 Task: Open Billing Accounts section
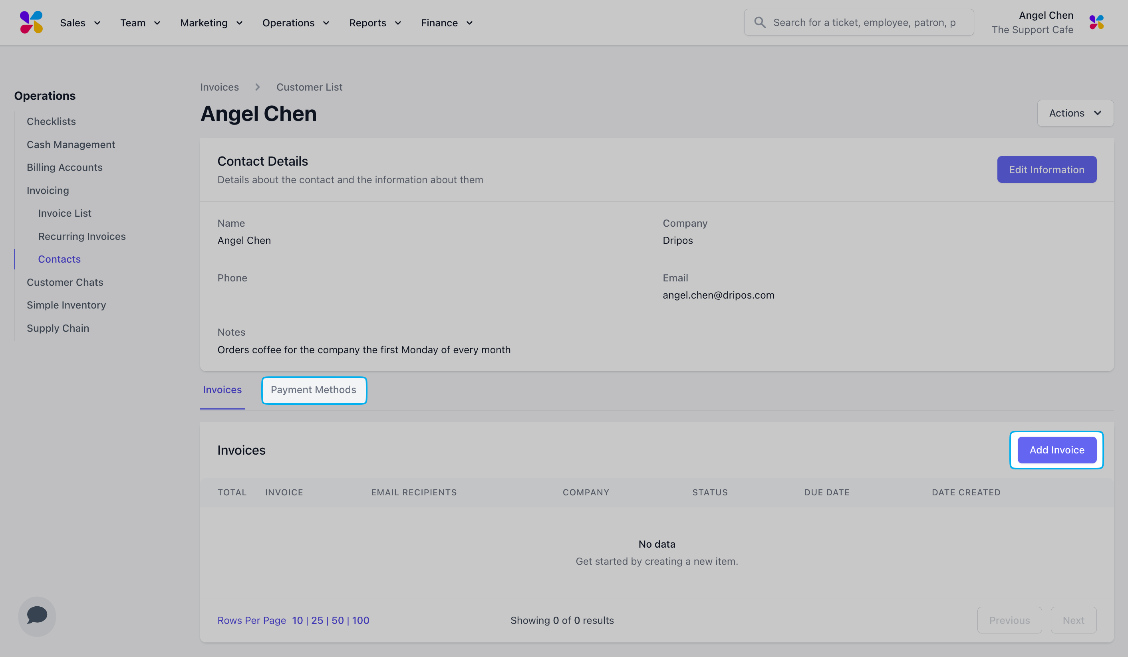coord(64,167)
